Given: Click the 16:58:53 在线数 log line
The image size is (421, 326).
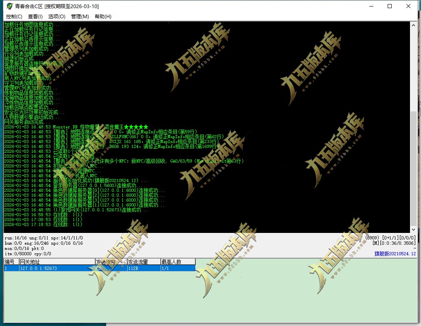Looking at the screenshot, I should pos(43,215).
